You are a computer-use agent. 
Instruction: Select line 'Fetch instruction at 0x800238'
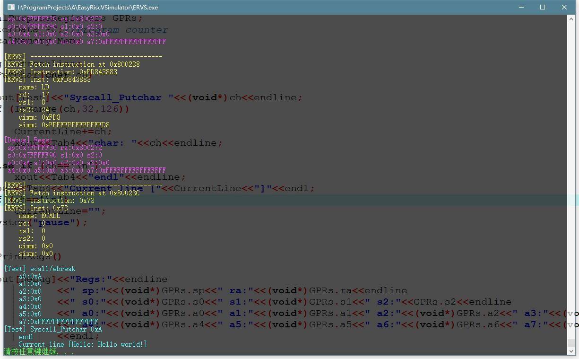tap(85, 64)
